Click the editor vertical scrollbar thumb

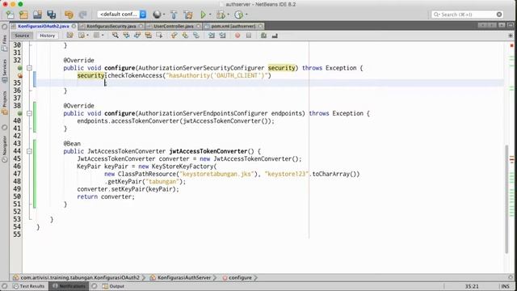pyautogui.click(x=506, y=200)
